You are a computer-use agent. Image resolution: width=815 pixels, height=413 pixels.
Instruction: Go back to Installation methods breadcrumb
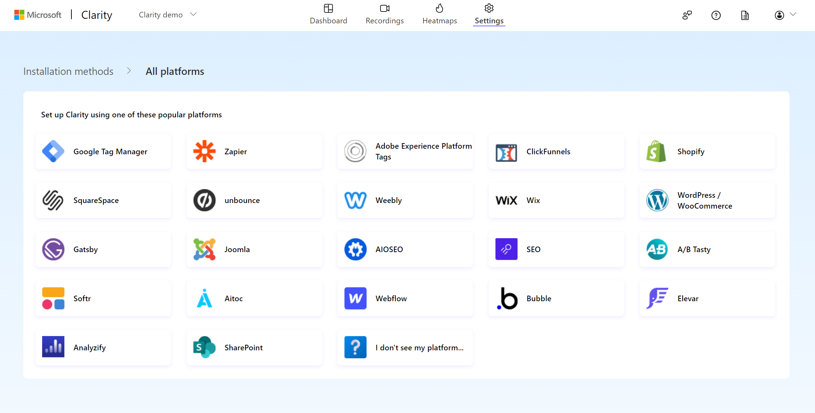[x=68, y=71]
